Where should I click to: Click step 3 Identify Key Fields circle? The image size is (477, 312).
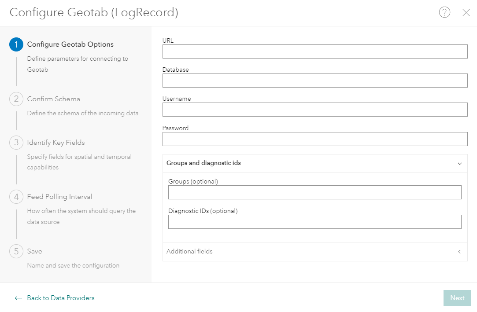pos(16,142)
